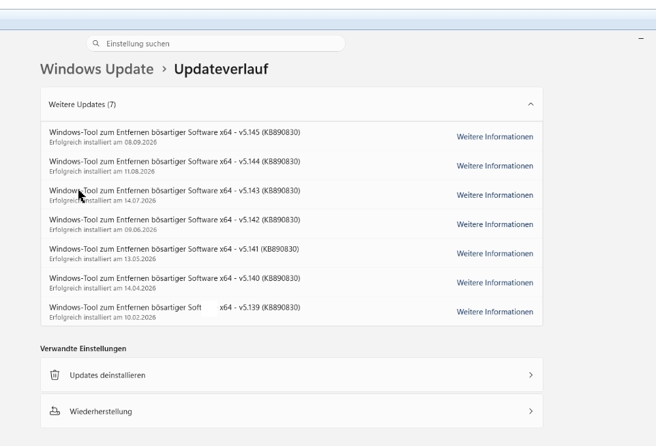Select the v5.142 (KB890830) update title
656x446 pixels.
click(175, 220)
